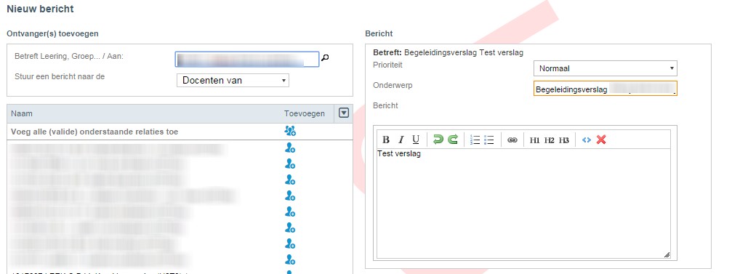Image resolution: width=732 pixels, height=274 pixels.
Task: Insert a bulleted list
Action: click(x=488, y=140)
